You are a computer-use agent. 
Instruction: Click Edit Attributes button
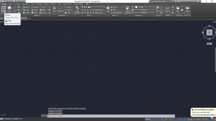coord(116,13)
